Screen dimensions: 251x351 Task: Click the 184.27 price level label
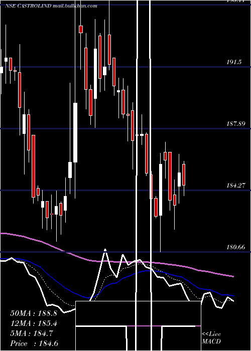pyautogui.click(x=235, y=186)
